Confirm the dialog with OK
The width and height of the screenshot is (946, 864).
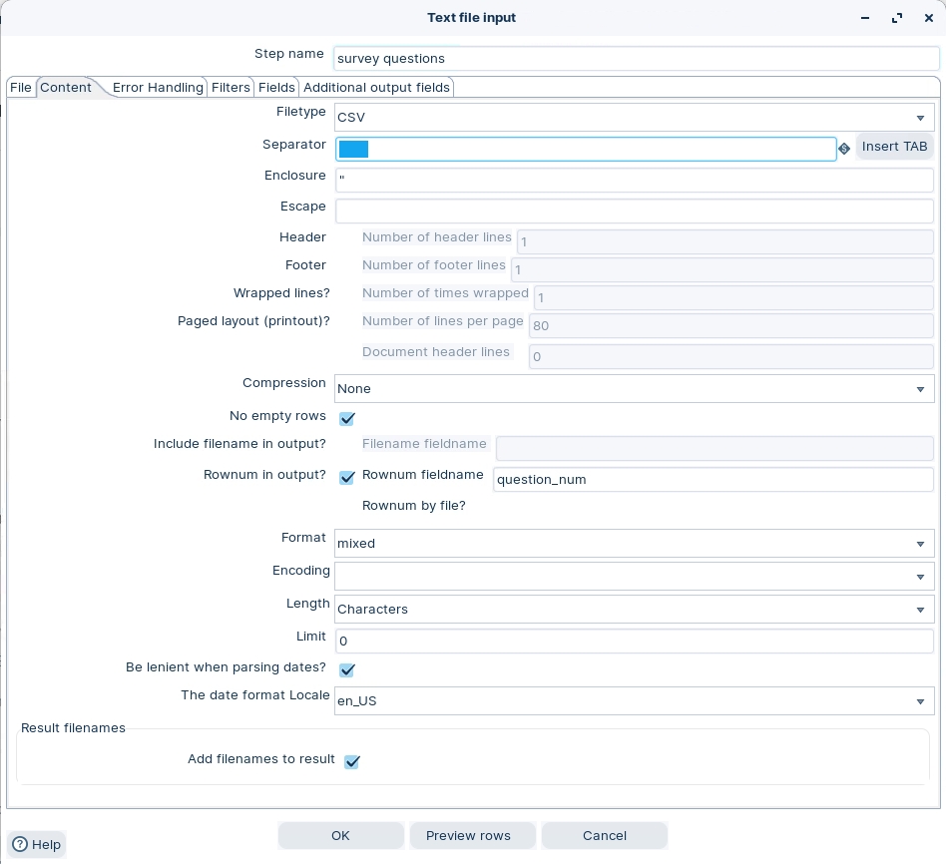340,836
